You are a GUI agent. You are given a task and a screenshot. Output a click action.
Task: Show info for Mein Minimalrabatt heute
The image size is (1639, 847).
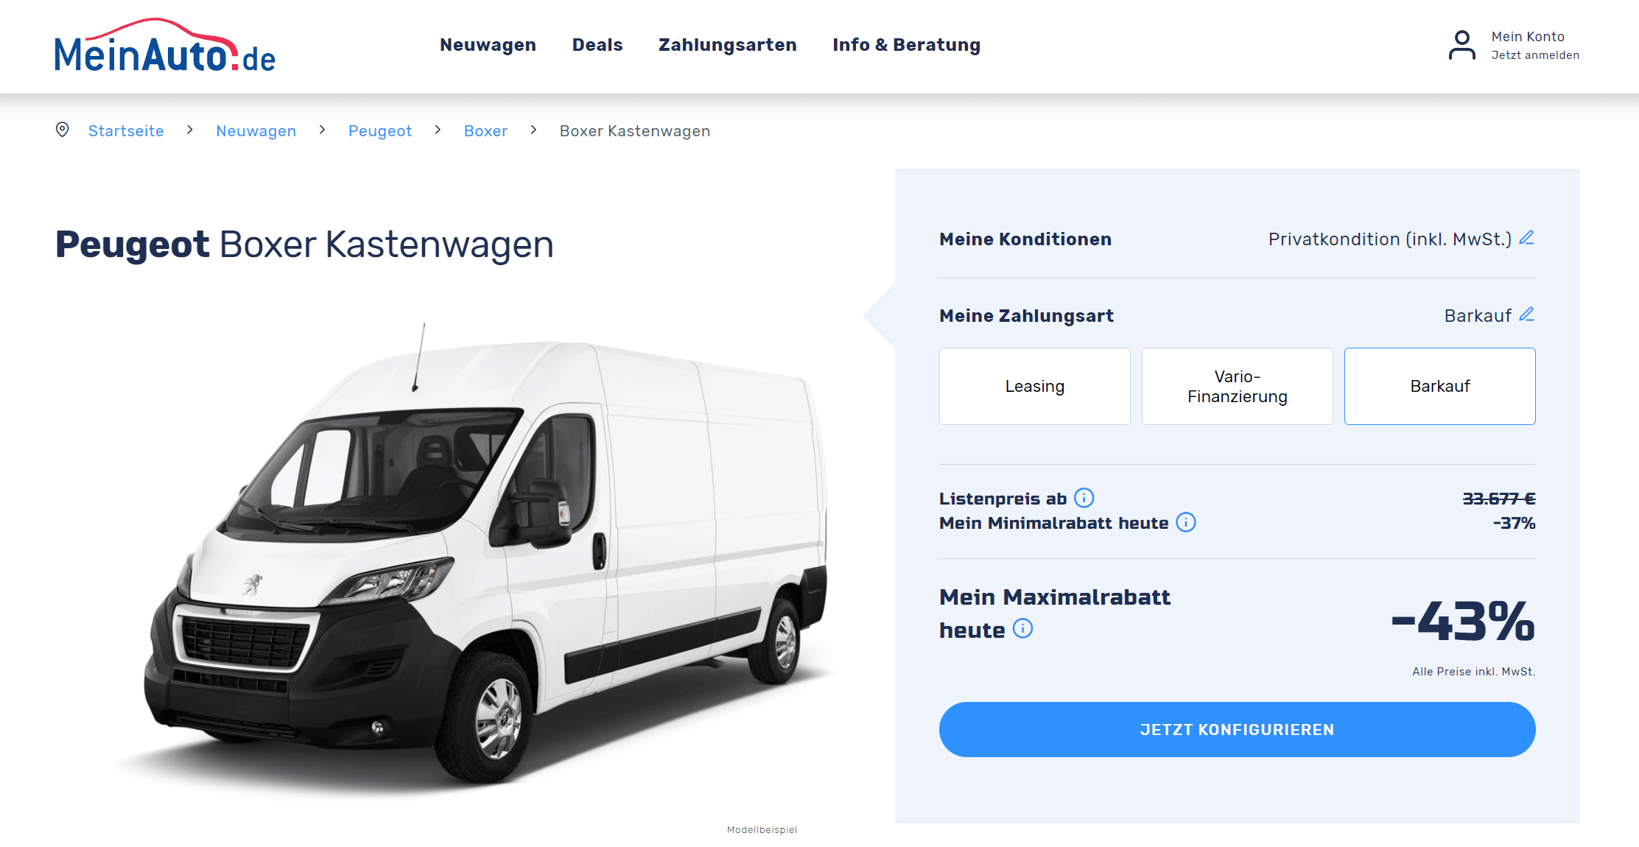pyautogui.click(x=1186, y=522)
